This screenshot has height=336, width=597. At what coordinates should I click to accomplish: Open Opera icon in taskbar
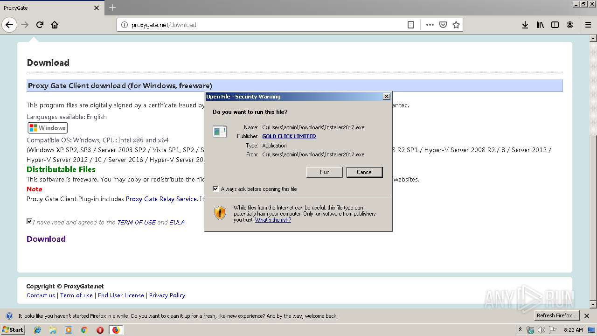100,330
